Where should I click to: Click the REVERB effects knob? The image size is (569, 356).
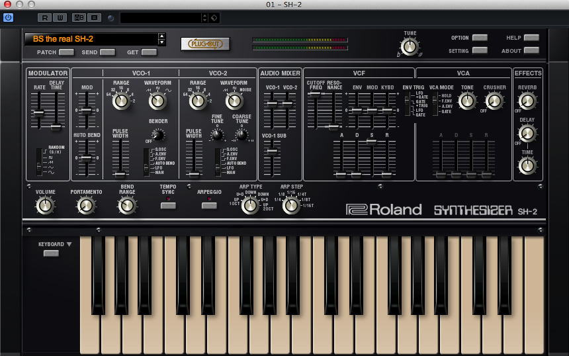[527, 101]
